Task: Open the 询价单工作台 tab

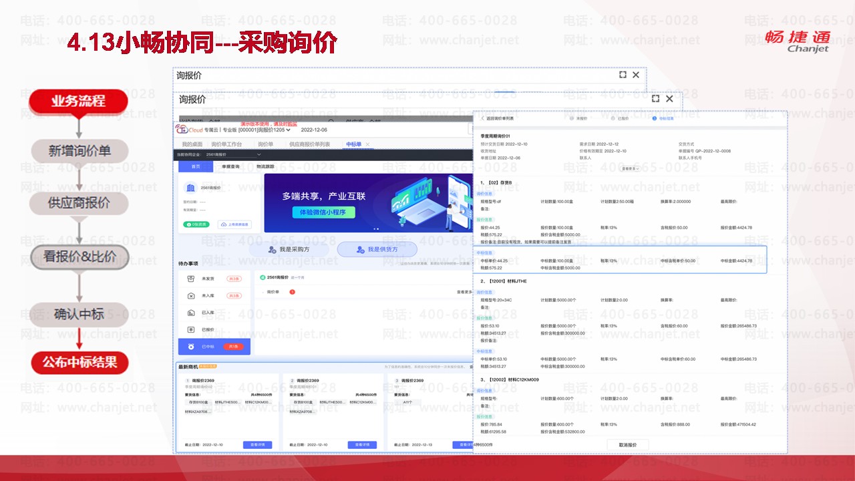Action: pos(226,144)
